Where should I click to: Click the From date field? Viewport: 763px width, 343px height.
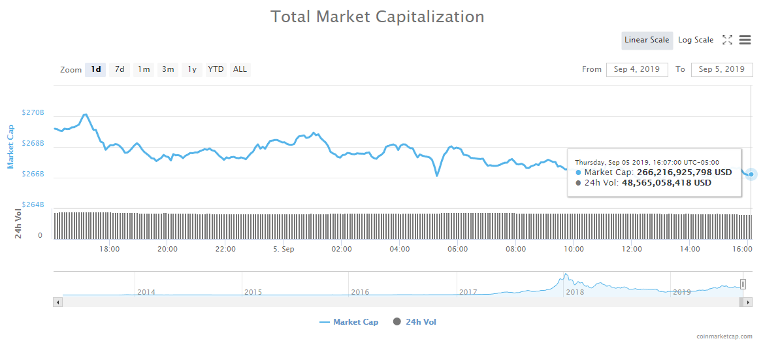(x=637, y=69)
